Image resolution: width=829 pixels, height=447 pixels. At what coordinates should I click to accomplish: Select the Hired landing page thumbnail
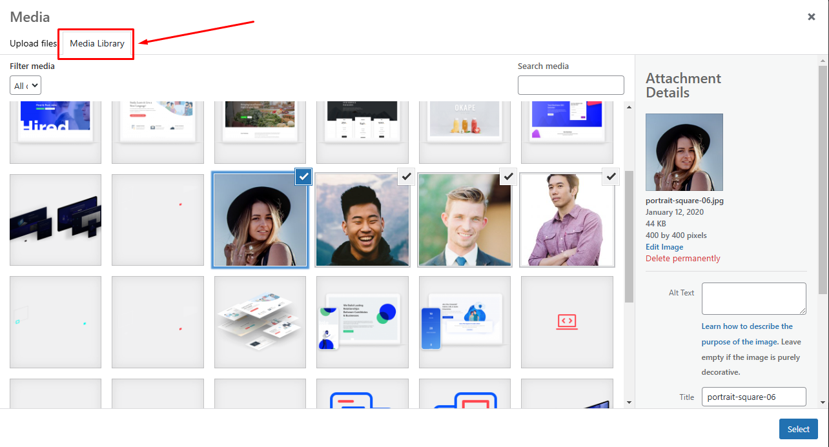(56, 132)
